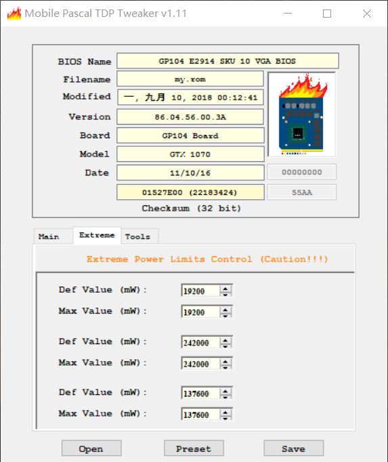Increase the Def Value 137600 with up arrow
388x462 pixels.
coord(225,391)
